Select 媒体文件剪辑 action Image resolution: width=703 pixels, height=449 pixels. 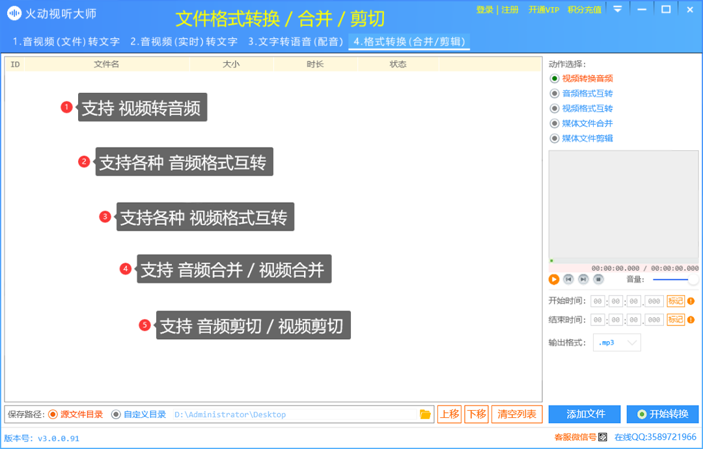[x=581, y=138]
